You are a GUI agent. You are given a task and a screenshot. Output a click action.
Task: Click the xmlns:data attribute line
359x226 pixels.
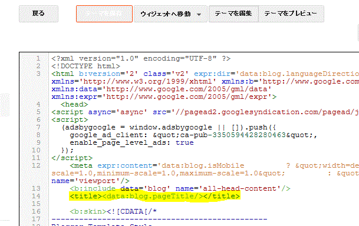pyautogui.click(x=162, y=89)
